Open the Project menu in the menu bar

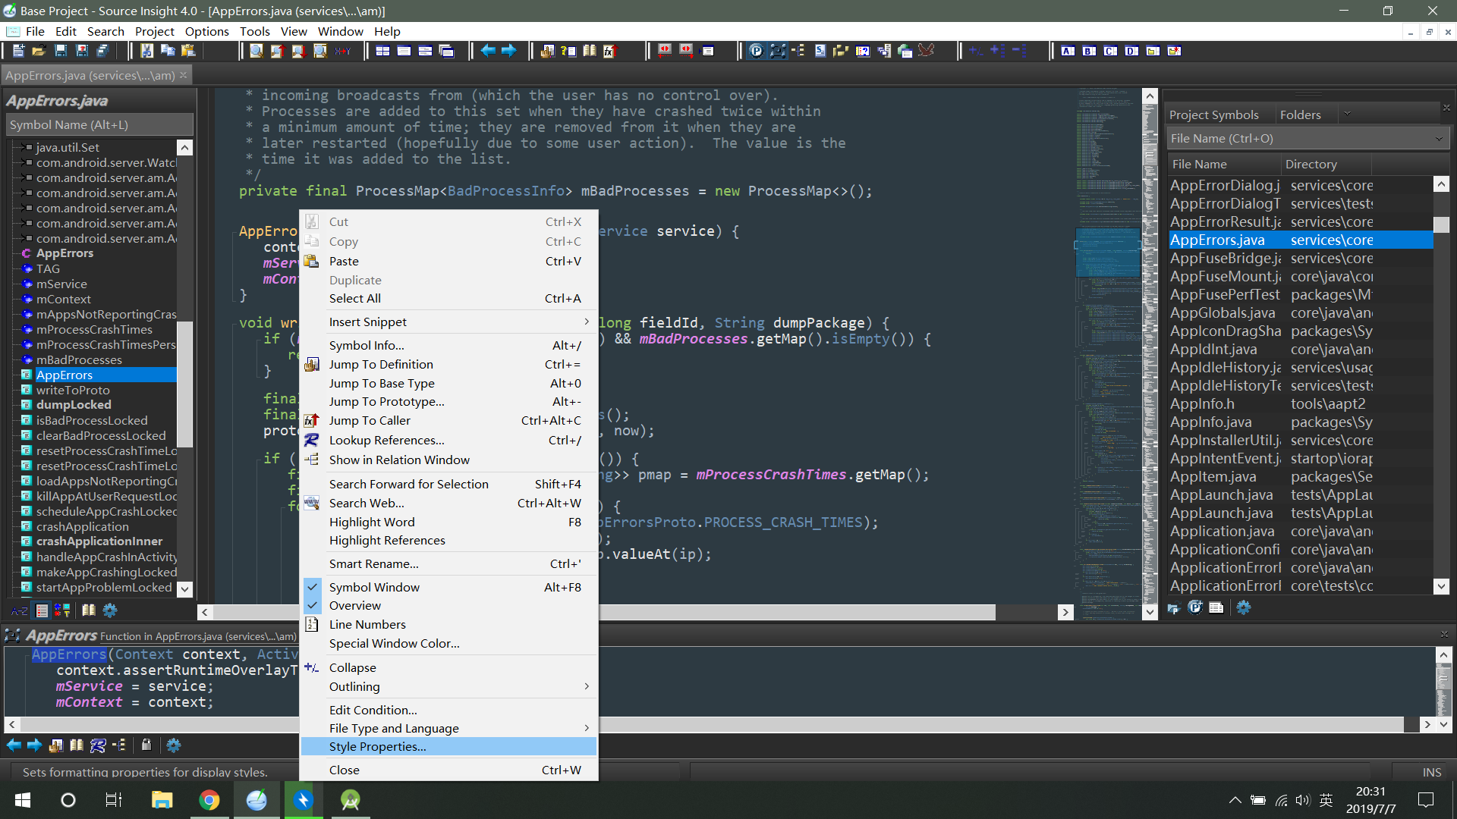pos(154,31)
